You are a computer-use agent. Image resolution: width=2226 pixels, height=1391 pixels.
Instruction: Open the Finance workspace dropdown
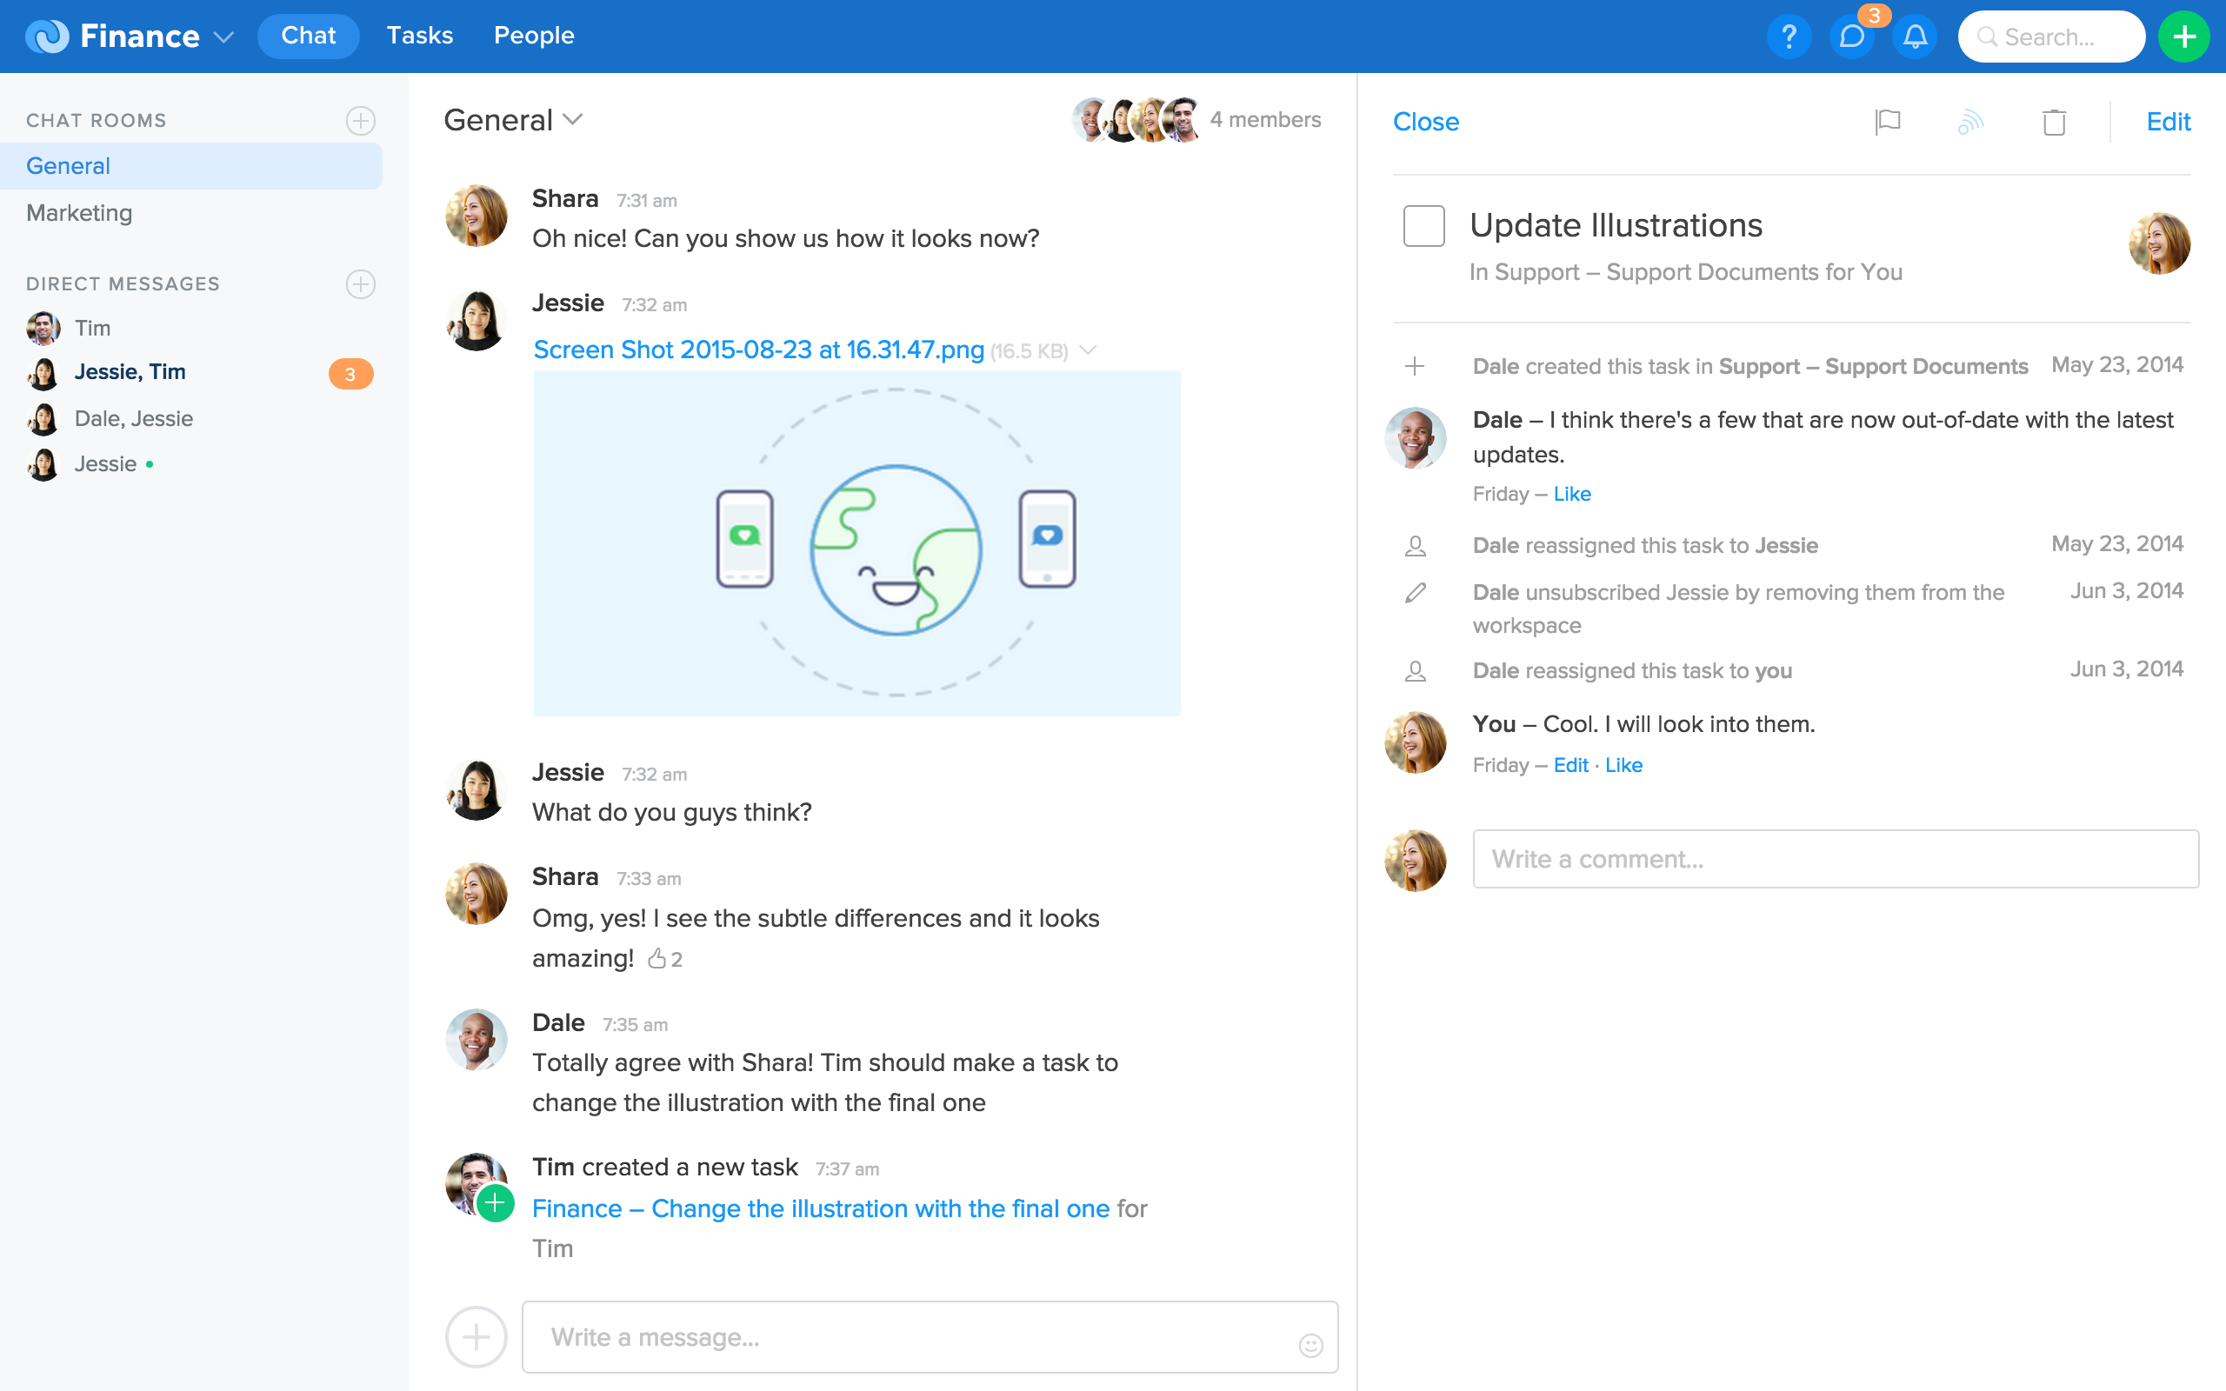coord(223,37)
